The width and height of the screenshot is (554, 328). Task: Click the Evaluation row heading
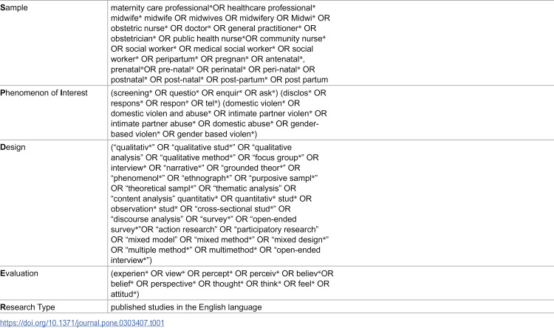(x=19, y=273)
